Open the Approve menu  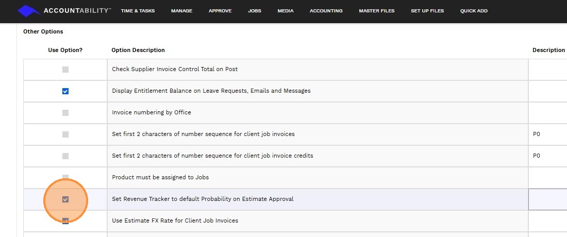tap(220, 11)
